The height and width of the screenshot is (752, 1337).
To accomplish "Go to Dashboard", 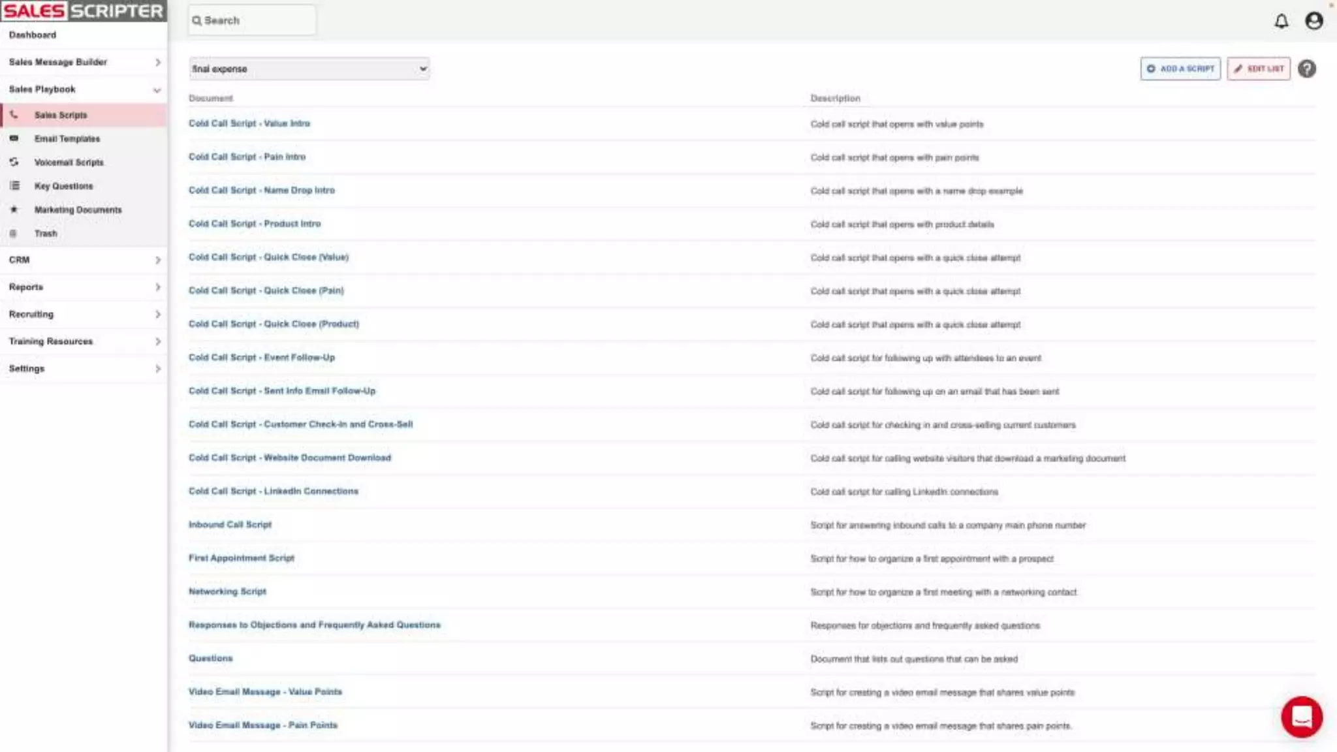I will click(33, 35).
